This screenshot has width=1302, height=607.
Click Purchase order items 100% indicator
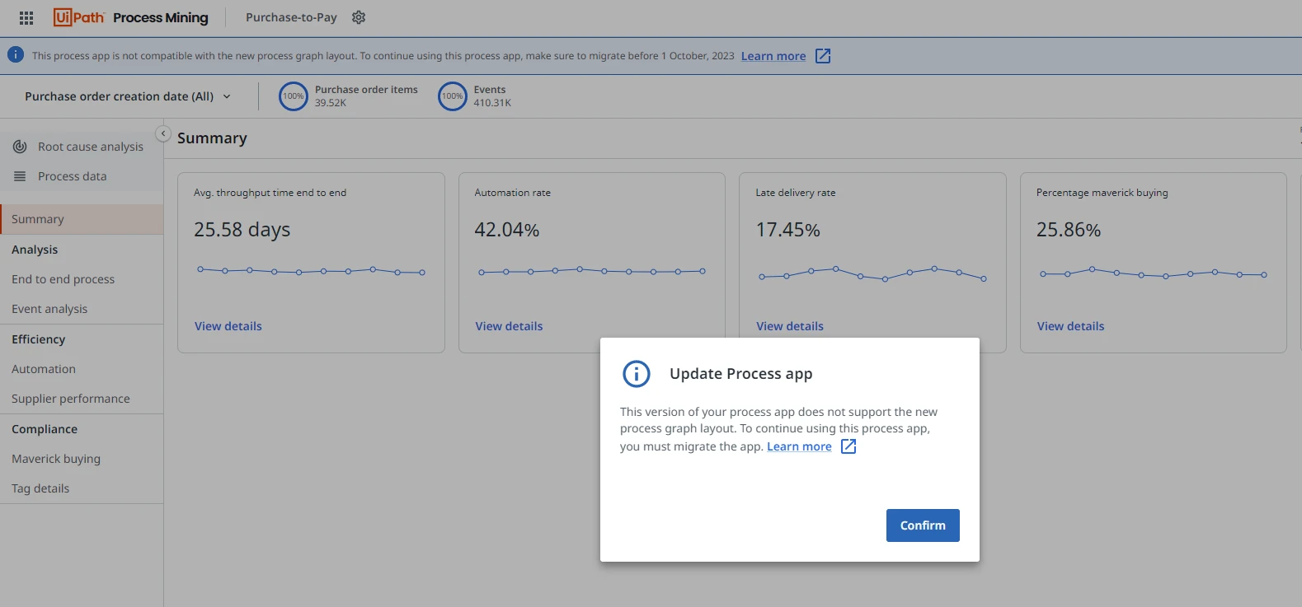pos(294,96)
